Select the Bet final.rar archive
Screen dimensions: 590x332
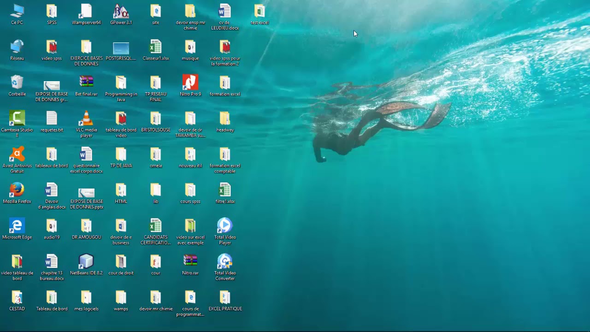(86, 86)
